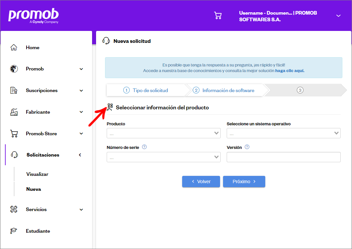Click help icon next to Número de serie

coord(144,147)
